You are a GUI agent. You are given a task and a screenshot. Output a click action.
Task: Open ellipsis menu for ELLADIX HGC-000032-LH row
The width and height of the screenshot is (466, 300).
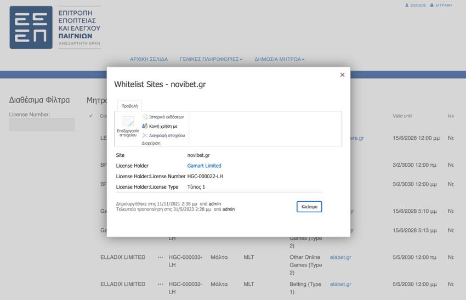(161, 284)
